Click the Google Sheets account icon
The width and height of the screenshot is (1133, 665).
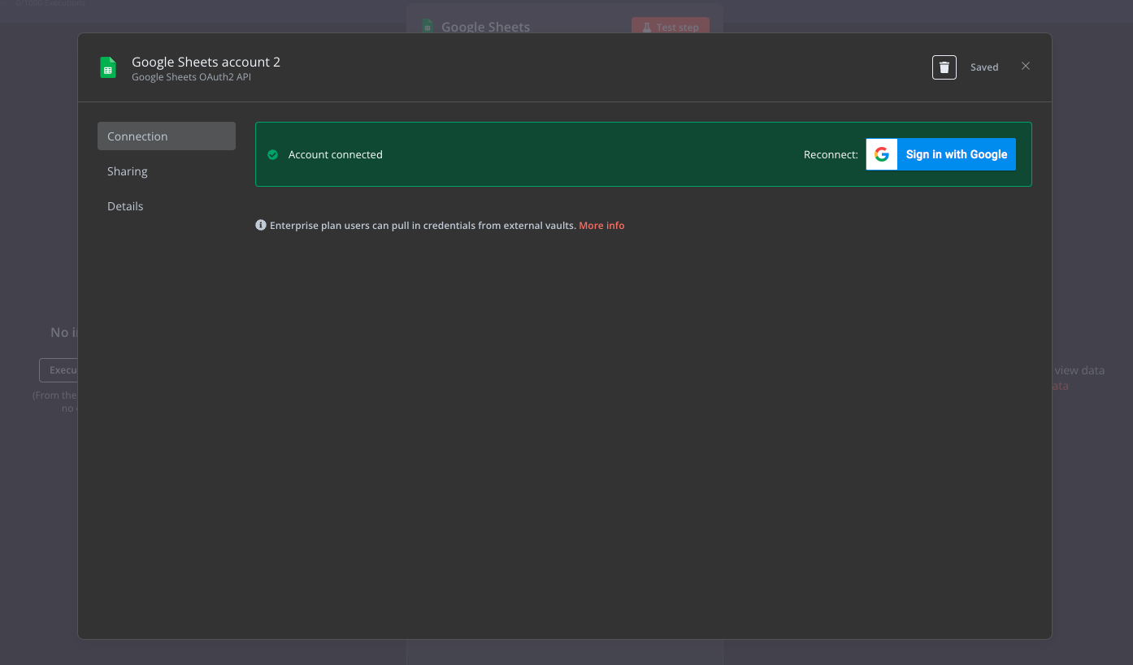(108, 67)
